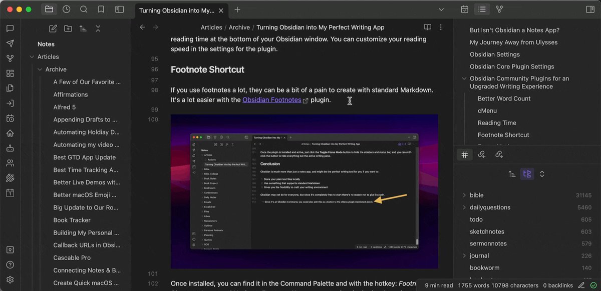The width and height of the screenshot is (601, 291).
Task: Open a new tab with plus
Action: point(237,9)
